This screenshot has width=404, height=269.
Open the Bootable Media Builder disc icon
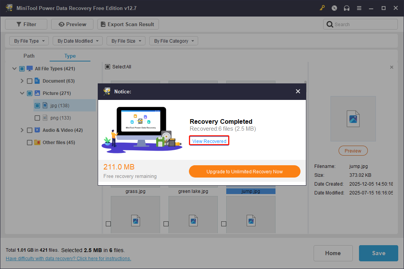tap(334, 8)
